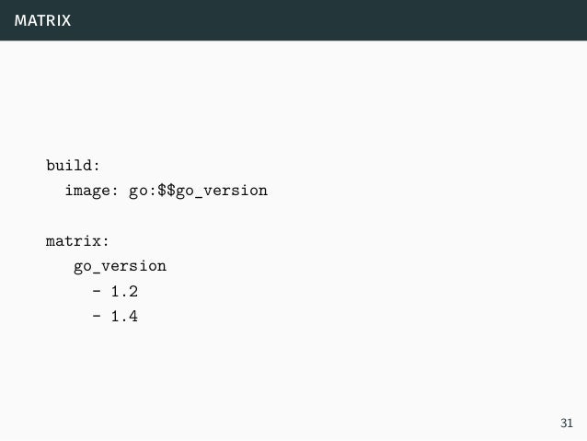Click the number 1.4 value
Viewport: 587px width, 441px height.
click(124, 316)
